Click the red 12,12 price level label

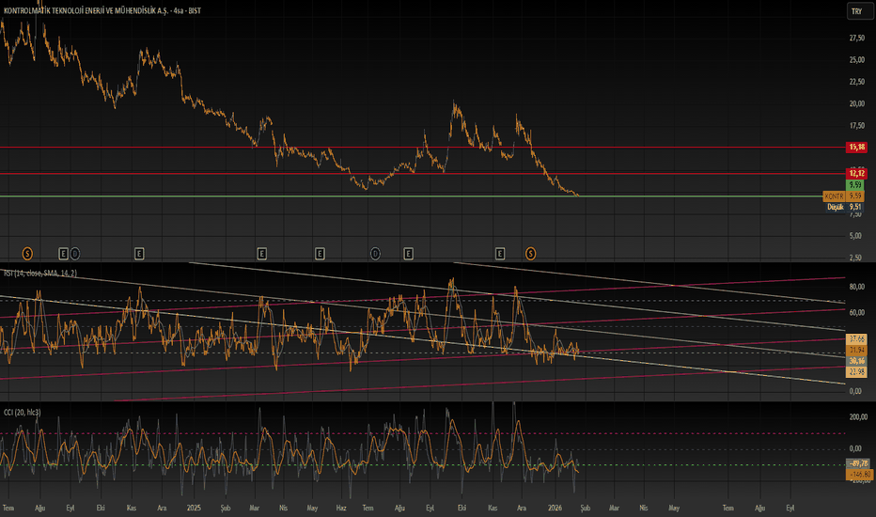pyautogui.click(x=855, y=173)
